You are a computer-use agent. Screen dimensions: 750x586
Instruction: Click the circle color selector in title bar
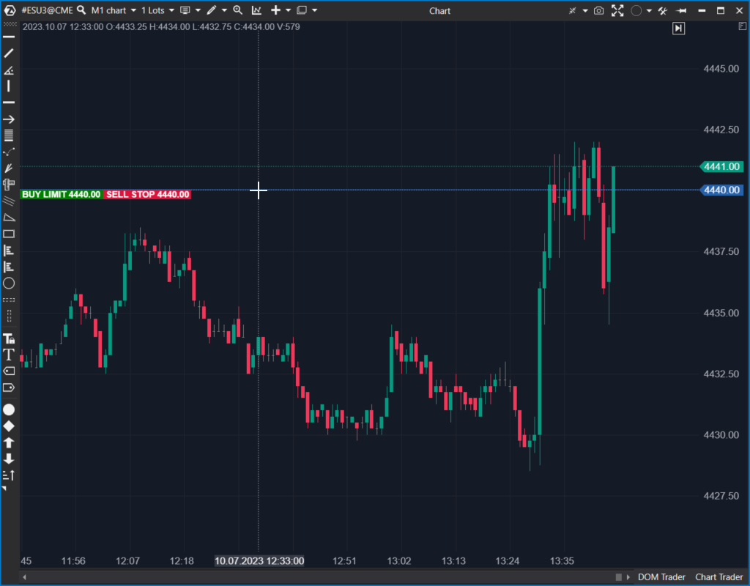click(x=636, y=10)
